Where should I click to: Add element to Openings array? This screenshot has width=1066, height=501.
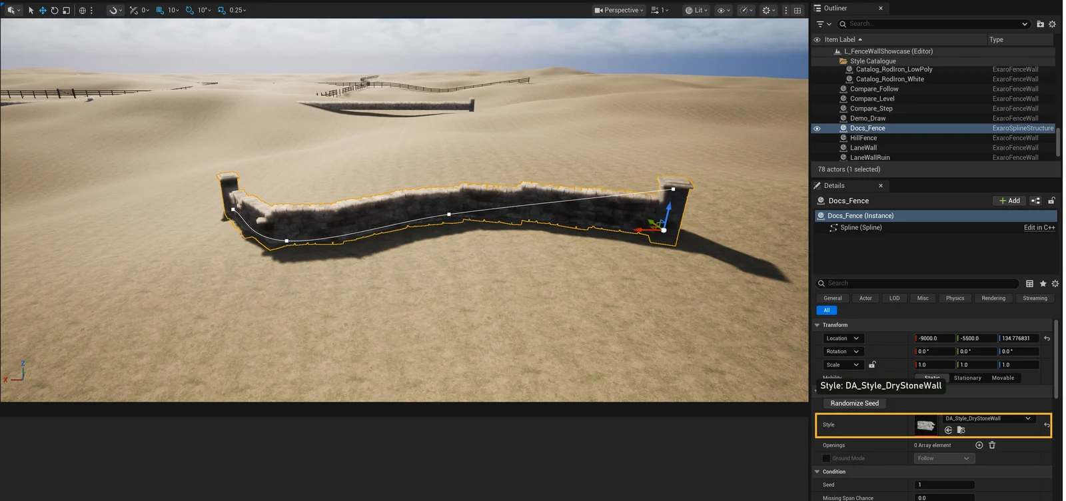tap(979, 445)
